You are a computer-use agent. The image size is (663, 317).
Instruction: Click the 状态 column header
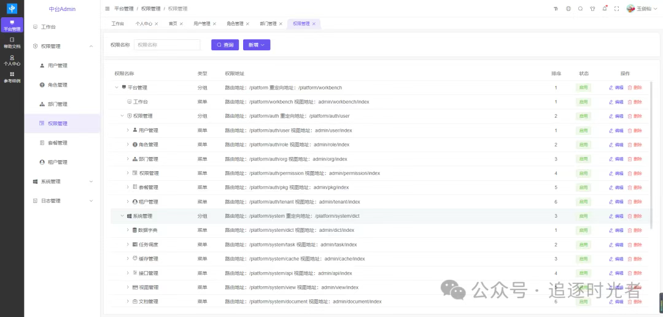click(x=584, y=74)
